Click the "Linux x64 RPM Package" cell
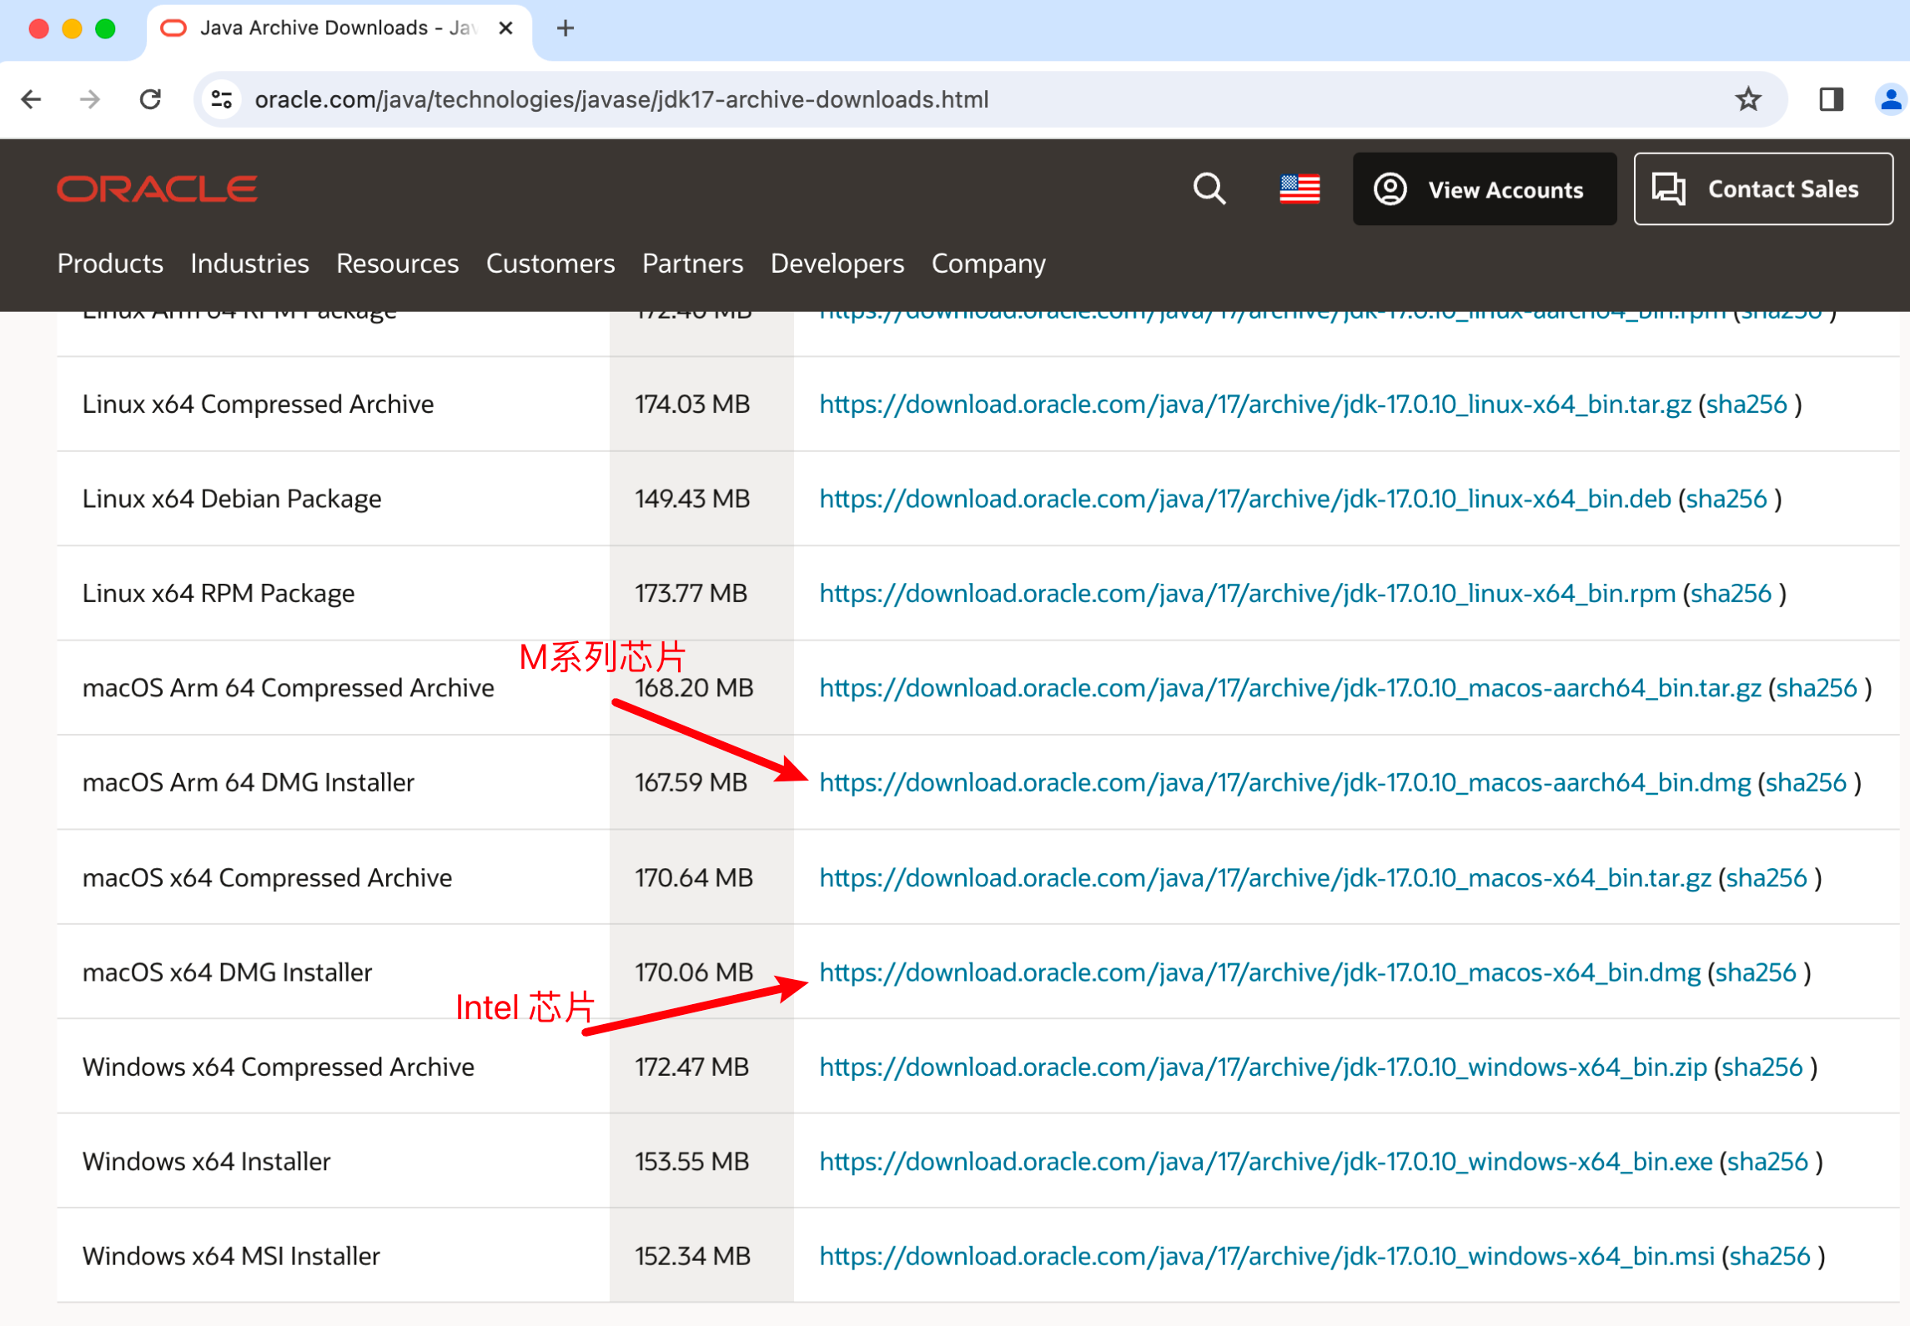Image resolution: width=1910 pixels, height=1326 pixels. point(333,593)
